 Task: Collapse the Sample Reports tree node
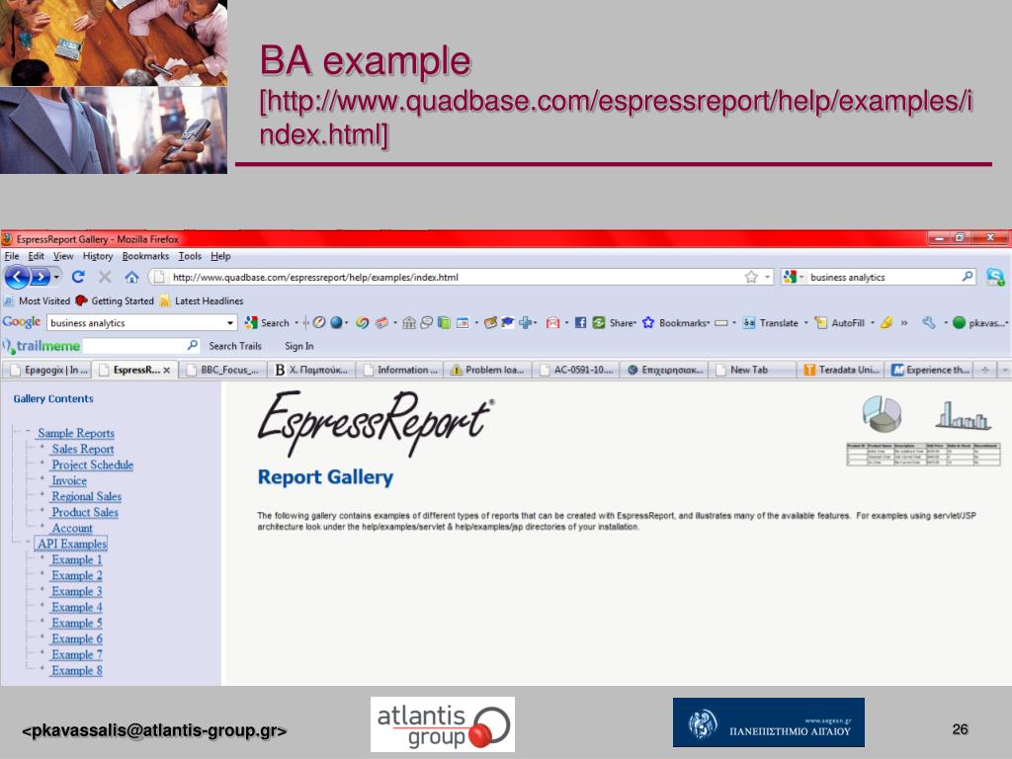click(x=29, y=431)
